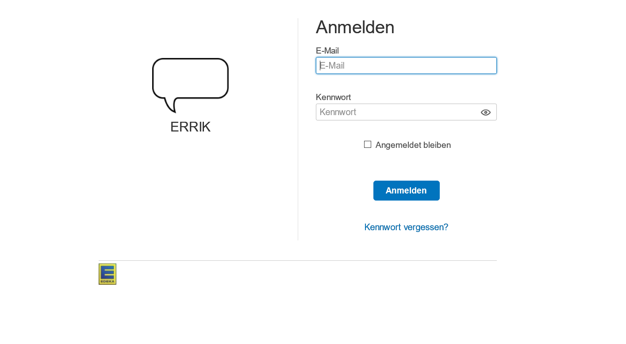626x344 pixels.
Task: Focus the E-Mail input field
Action: pos(406,66)
